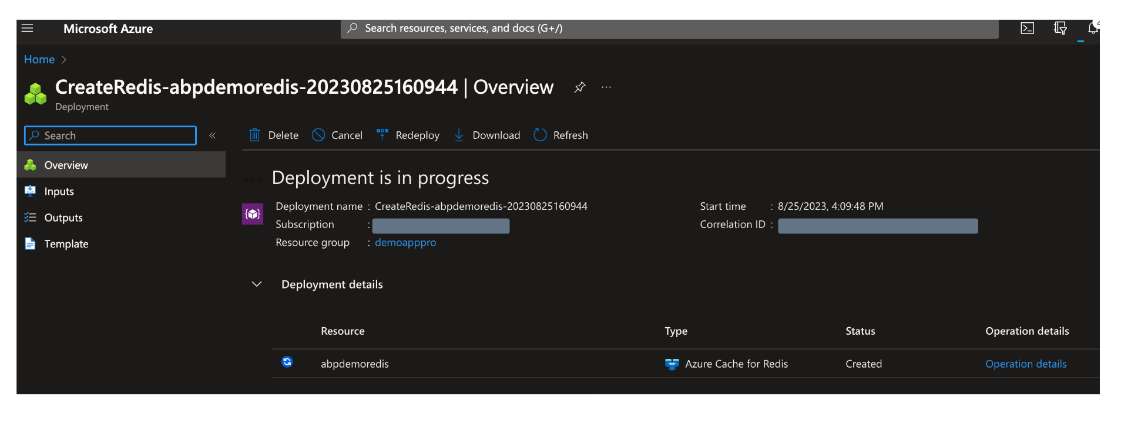Open the Outputs menu item
The image size is (1121, 421).
coord(121,218)
